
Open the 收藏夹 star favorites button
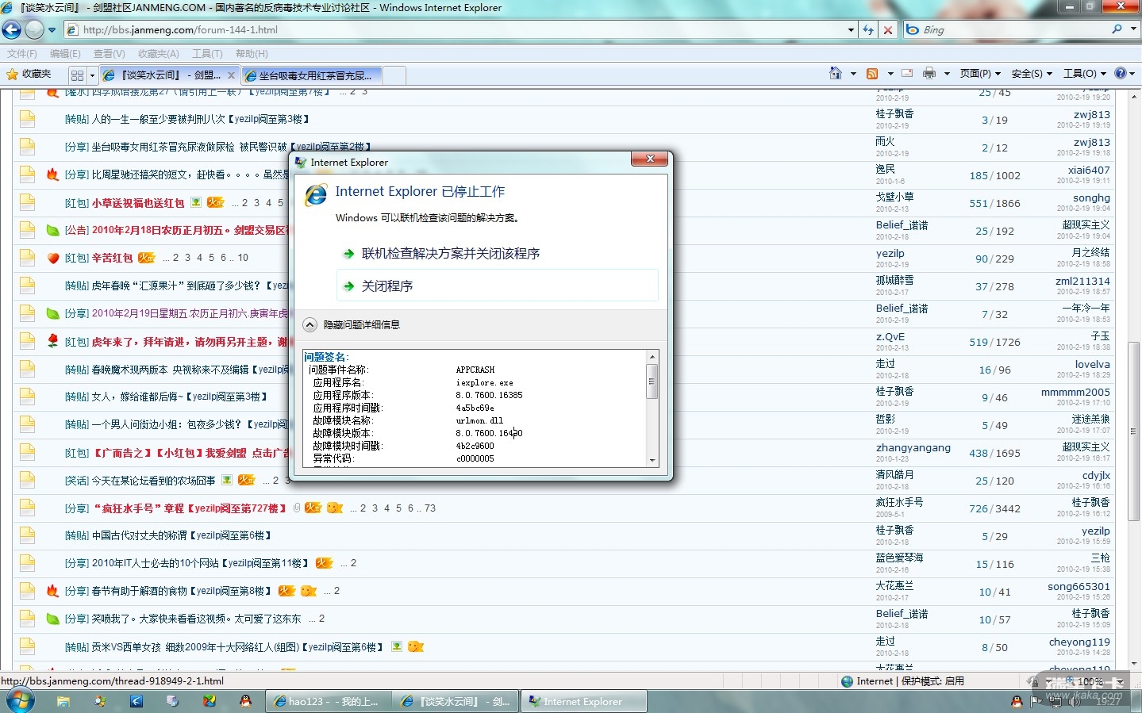(29, 75)
